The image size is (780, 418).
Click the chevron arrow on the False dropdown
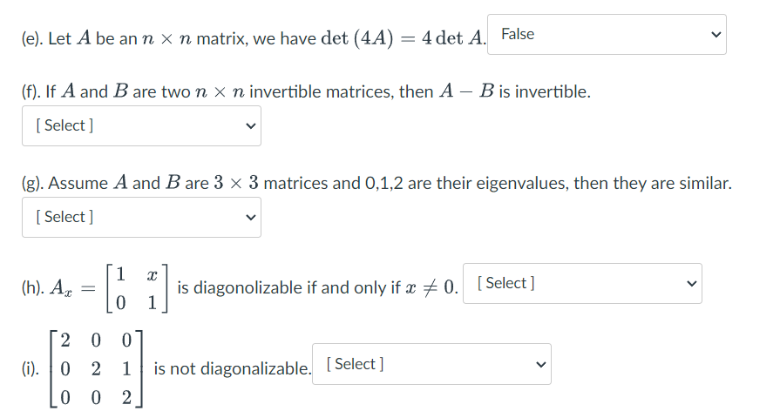click(x=716, y=35)
